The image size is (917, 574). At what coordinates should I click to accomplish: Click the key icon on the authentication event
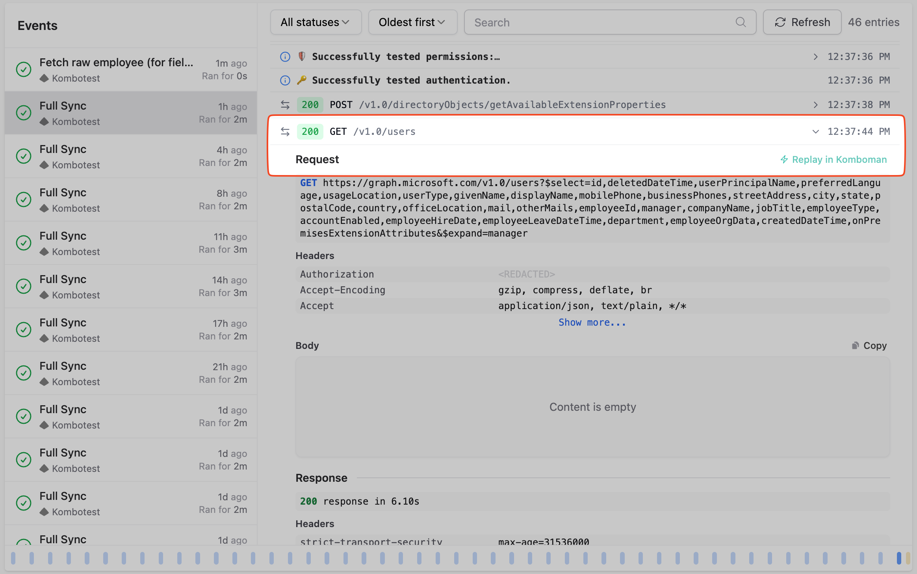coord(302,80)
